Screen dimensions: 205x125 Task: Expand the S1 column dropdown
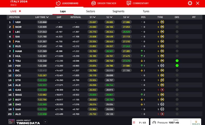pos(94,17)
